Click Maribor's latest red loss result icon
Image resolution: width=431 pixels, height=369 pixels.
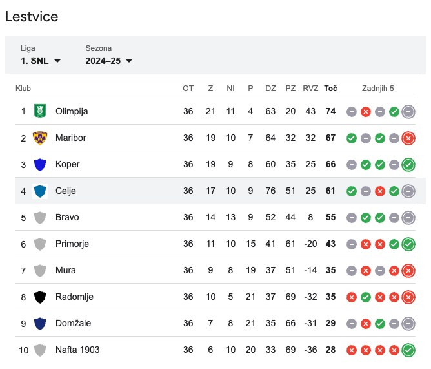click(408, 138)
